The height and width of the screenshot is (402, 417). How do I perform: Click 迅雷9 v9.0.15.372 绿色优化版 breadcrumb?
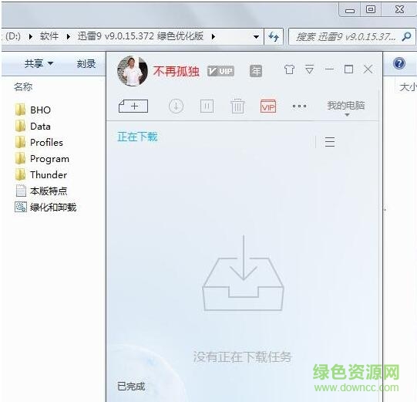[x=140, y=36]
